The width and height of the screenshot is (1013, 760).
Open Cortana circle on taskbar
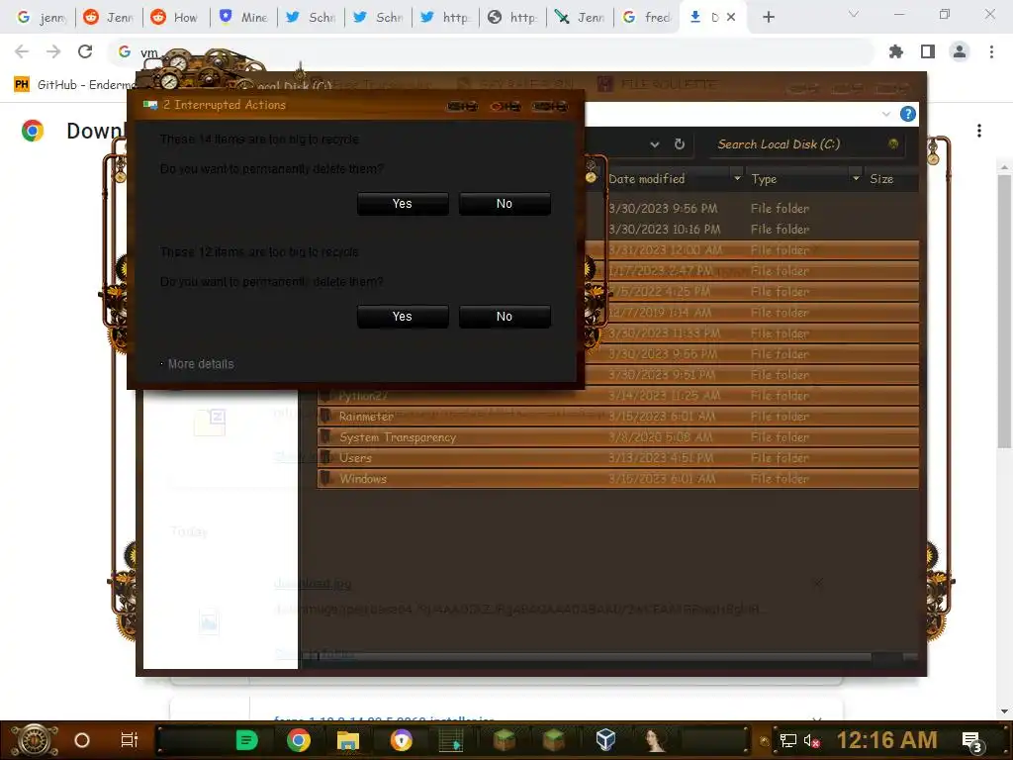point(82,740)
